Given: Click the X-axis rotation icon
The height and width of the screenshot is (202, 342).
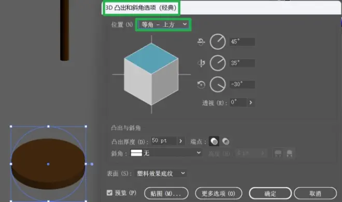Looking at the screenshot, I should pos(201,41).
